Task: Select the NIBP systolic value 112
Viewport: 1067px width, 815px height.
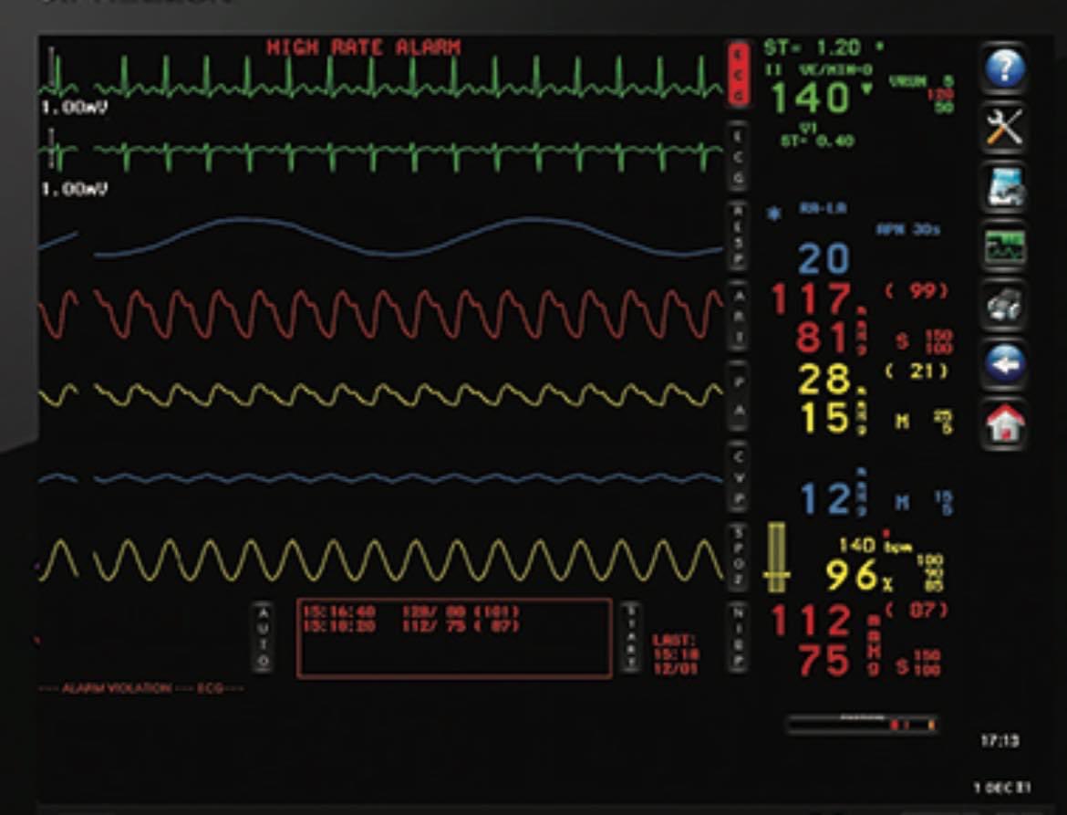Action: (x=811, y=621)
